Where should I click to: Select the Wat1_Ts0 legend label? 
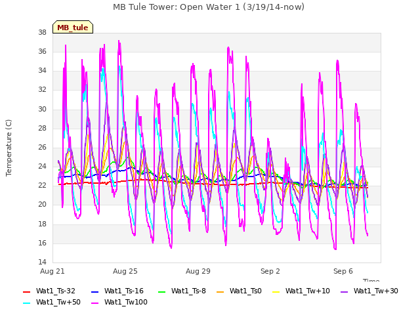[245, 291]
